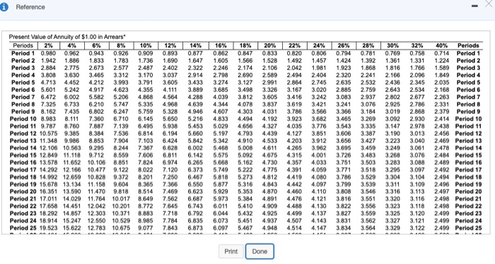Click value 3.791 in Period 5 row
The width and height of the screenshot is (495, 264).
coord(146,82)
